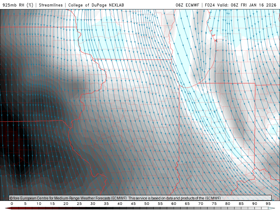Click the '10' colorbar label
This screenshot has height=210, width=280.
tap(39, 204)
